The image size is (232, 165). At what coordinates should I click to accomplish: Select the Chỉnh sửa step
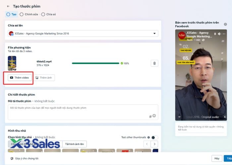pos(29,14)
